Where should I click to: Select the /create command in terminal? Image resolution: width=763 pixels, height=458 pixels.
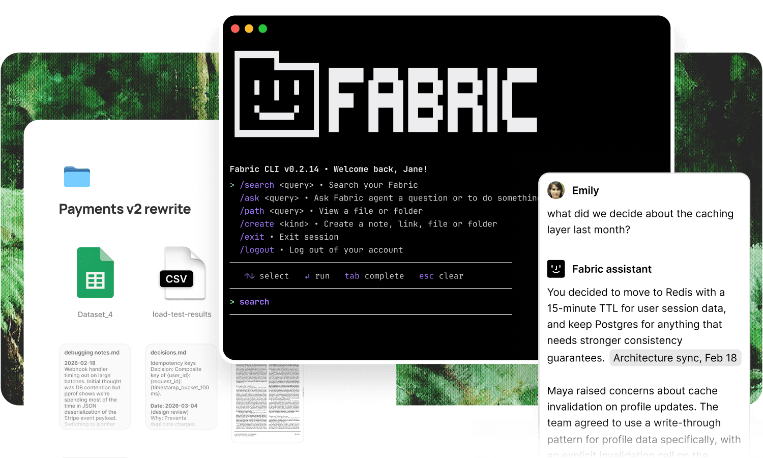click(257, 224)
